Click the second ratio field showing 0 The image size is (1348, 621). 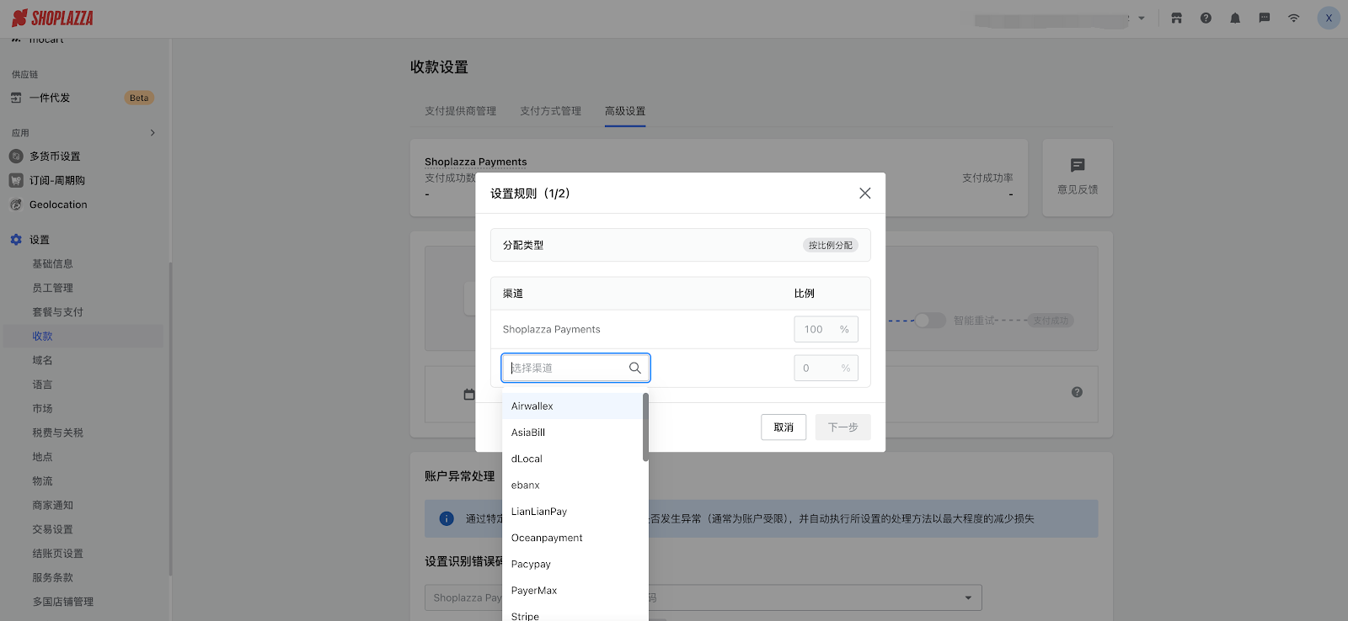(x=826, y=368)
